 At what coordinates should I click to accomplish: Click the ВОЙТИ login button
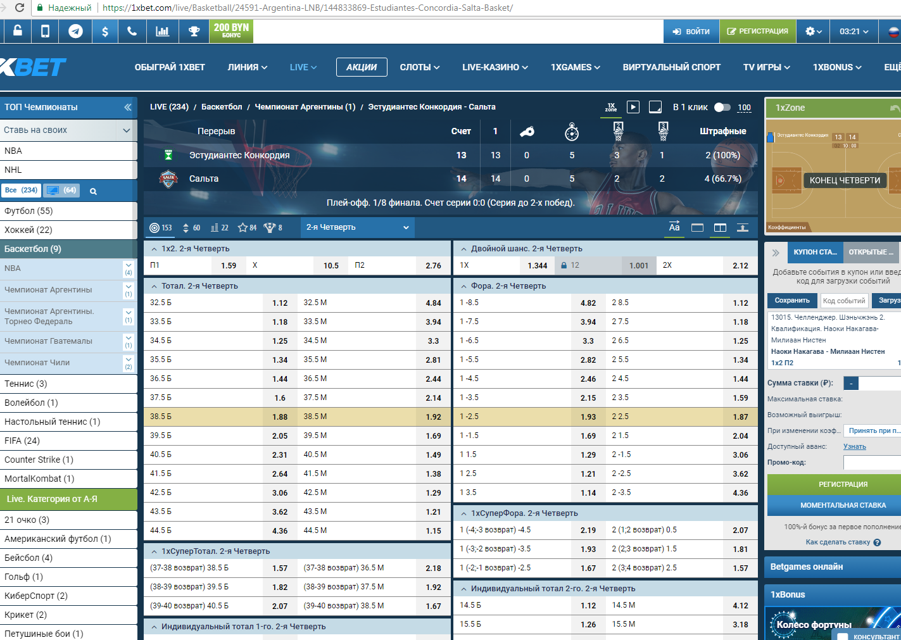tap(691, 31)
